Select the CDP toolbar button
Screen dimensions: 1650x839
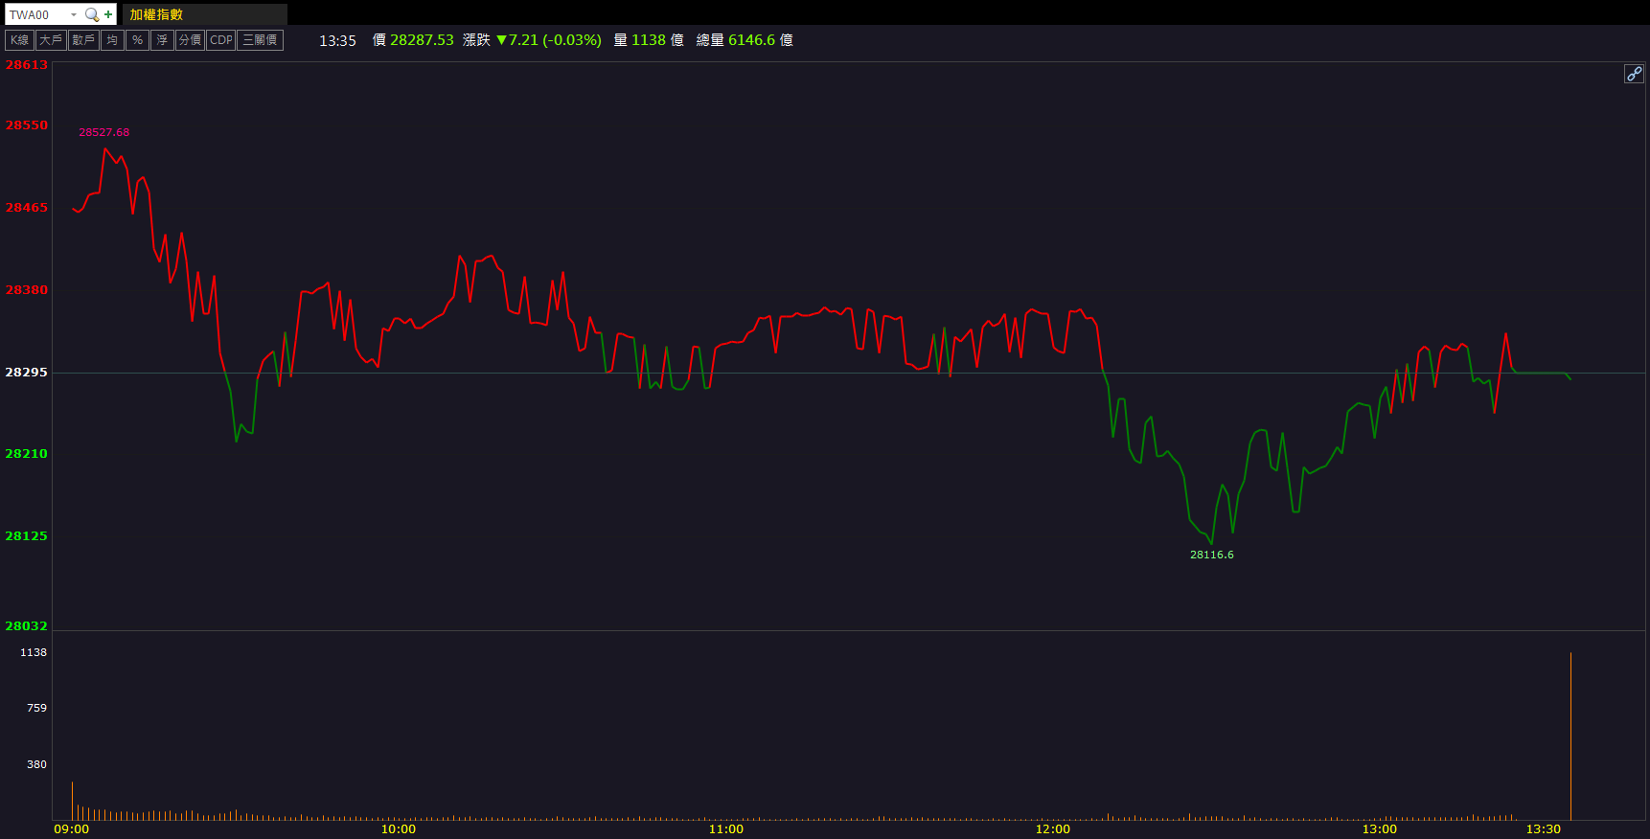point(221,40)
